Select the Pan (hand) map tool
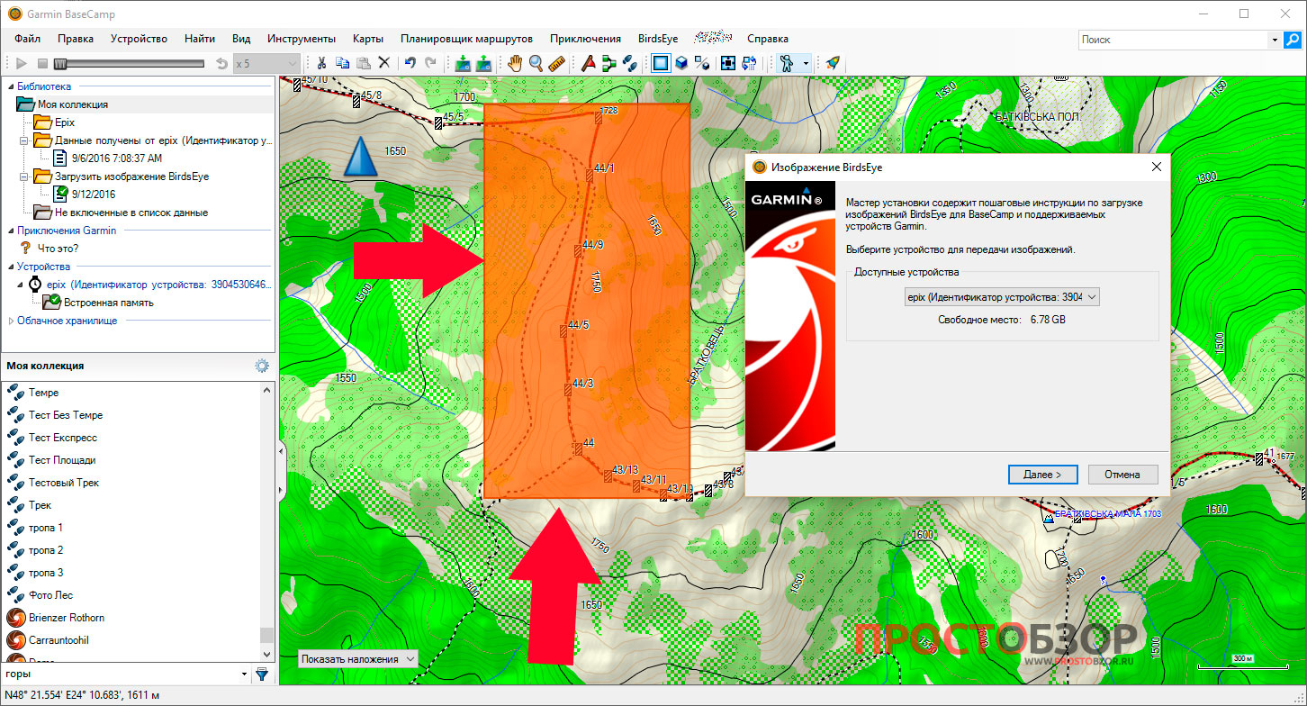 point(515,63)
